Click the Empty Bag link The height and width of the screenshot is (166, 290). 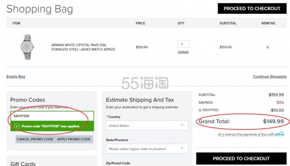click(x=16, y=76)
